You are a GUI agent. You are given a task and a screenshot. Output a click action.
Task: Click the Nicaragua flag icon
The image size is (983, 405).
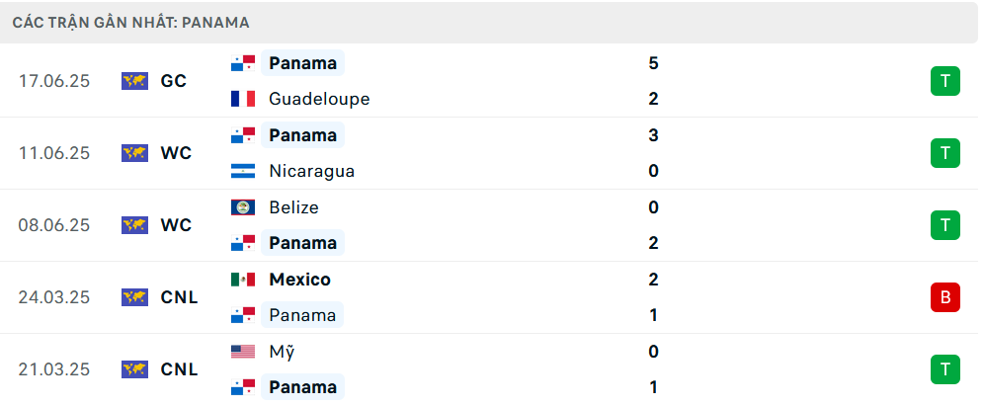[x=243, y=171]
